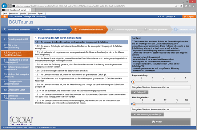Image resolution: width=197 pixels, height=130 pixels.
Task: Open the Deutsch language dropdown
Action: tap(170, 17)
